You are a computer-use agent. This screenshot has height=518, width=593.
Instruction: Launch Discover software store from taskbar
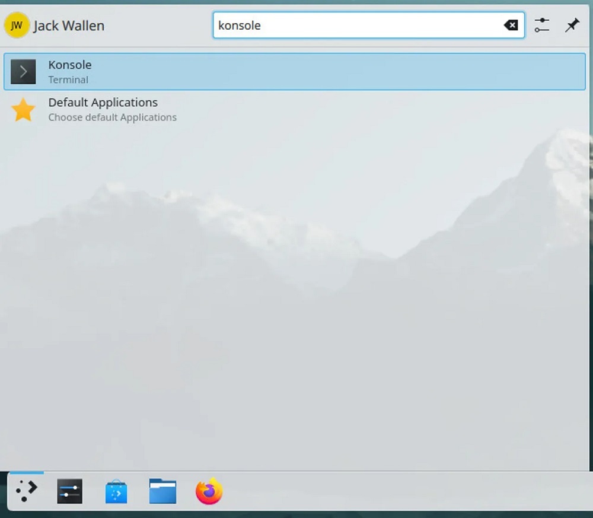coord(116,491)
